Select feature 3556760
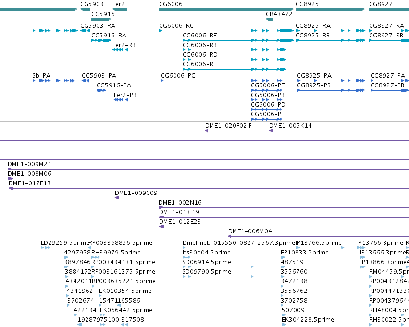 pos(294,272)
